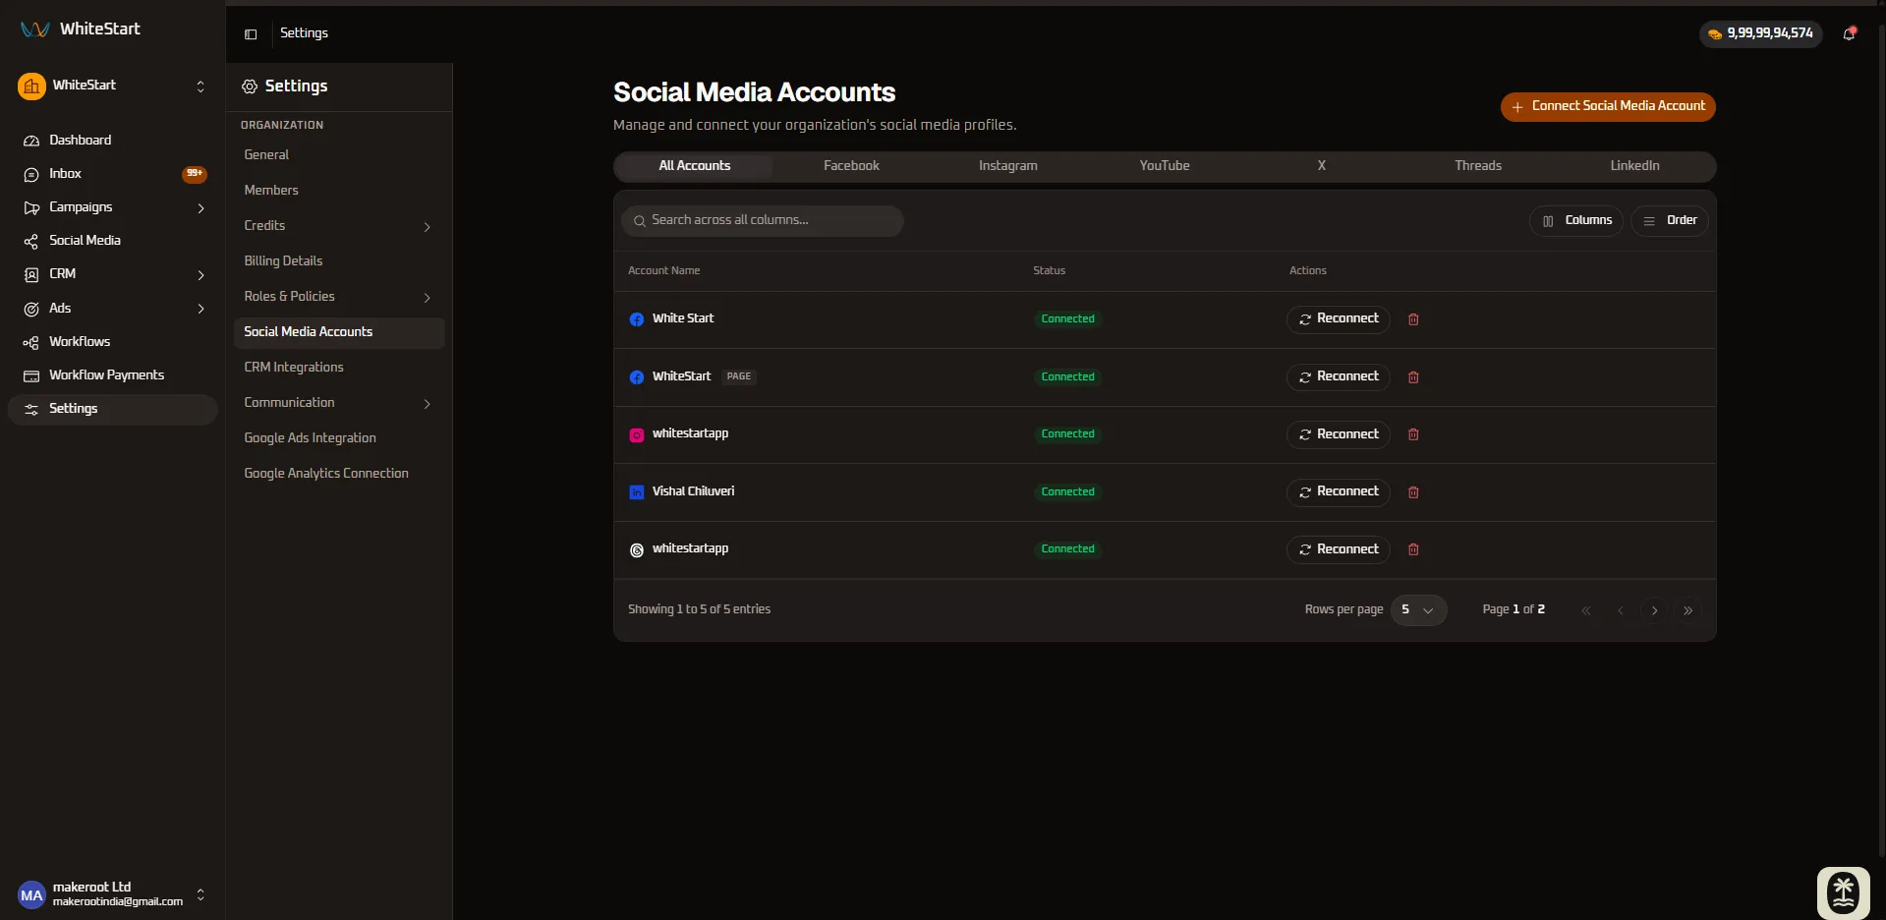Open the Columns button
Image resolution: width=1886 pixels, height=920 pixels.
pyautogui.click(x=1576, y=221)
